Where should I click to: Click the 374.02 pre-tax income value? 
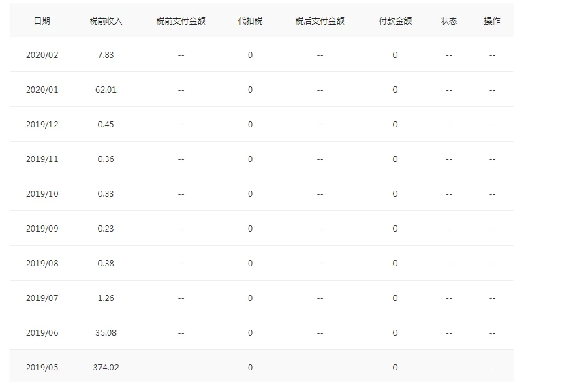click(106, 368)
